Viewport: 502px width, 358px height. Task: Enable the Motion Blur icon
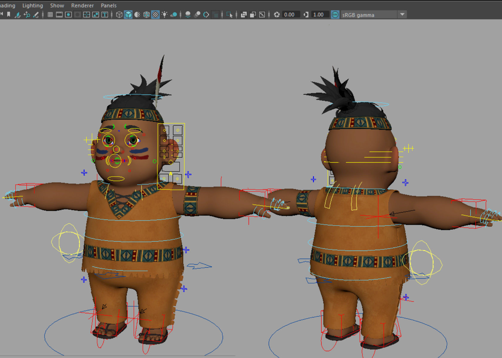point(197,15)
